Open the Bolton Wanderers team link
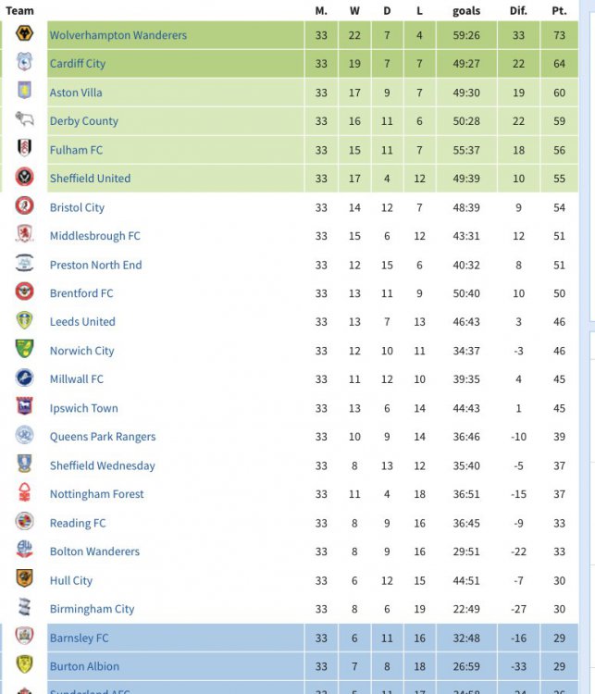Image resolution: width=595 pixels, height=694 pixels. tap(94, 551)
